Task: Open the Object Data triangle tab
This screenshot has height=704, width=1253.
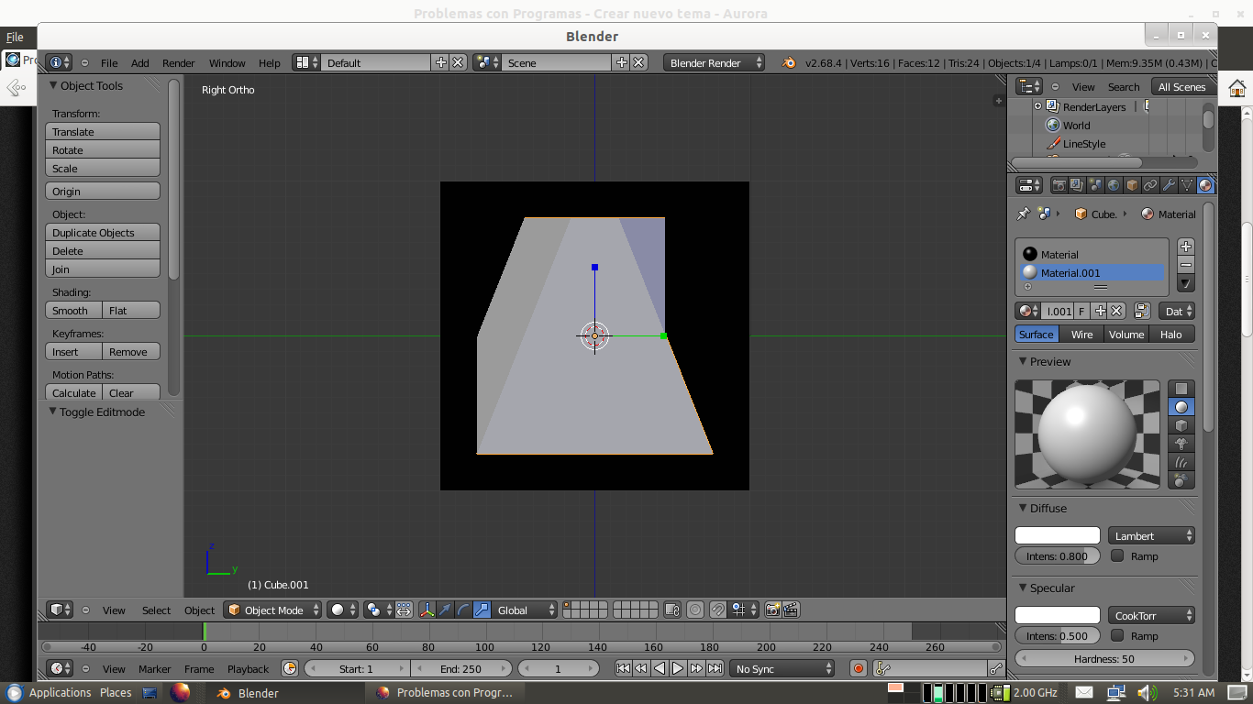Action: [1187, 185]
